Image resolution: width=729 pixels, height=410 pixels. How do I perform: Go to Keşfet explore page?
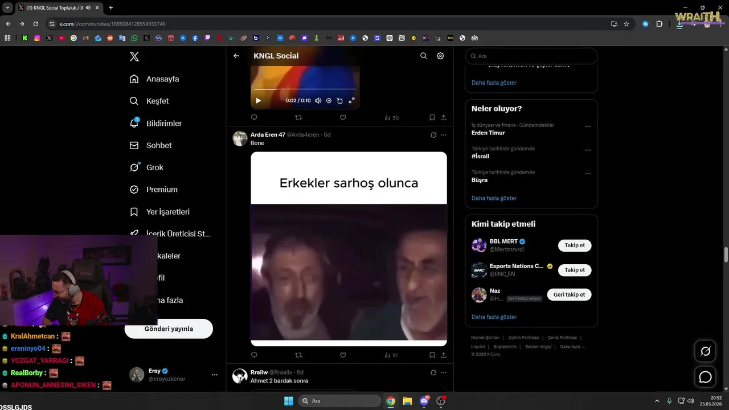149,101
